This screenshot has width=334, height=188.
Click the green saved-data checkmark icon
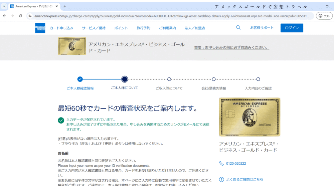[x=61, y=120]
